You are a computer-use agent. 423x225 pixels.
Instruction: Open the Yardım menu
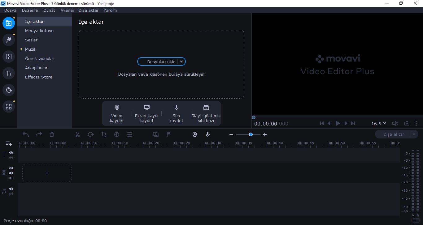tap(110, 10)
